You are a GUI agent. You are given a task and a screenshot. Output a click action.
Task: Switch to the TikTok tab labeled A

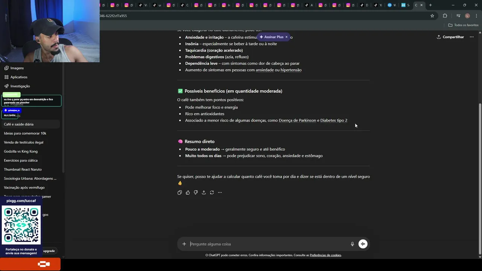309,5
